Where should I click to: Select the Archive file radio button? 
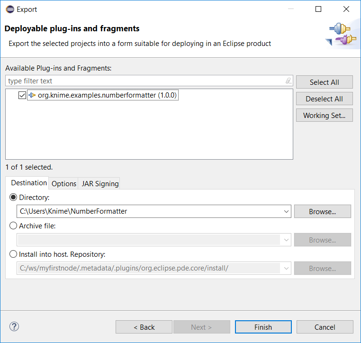13,226
